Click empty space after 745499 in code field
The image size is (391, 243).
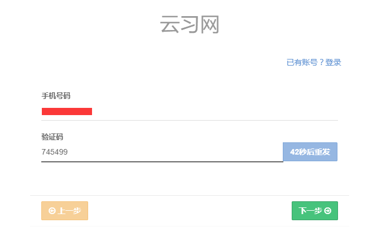pyautogui.click(x=178, y=152)
